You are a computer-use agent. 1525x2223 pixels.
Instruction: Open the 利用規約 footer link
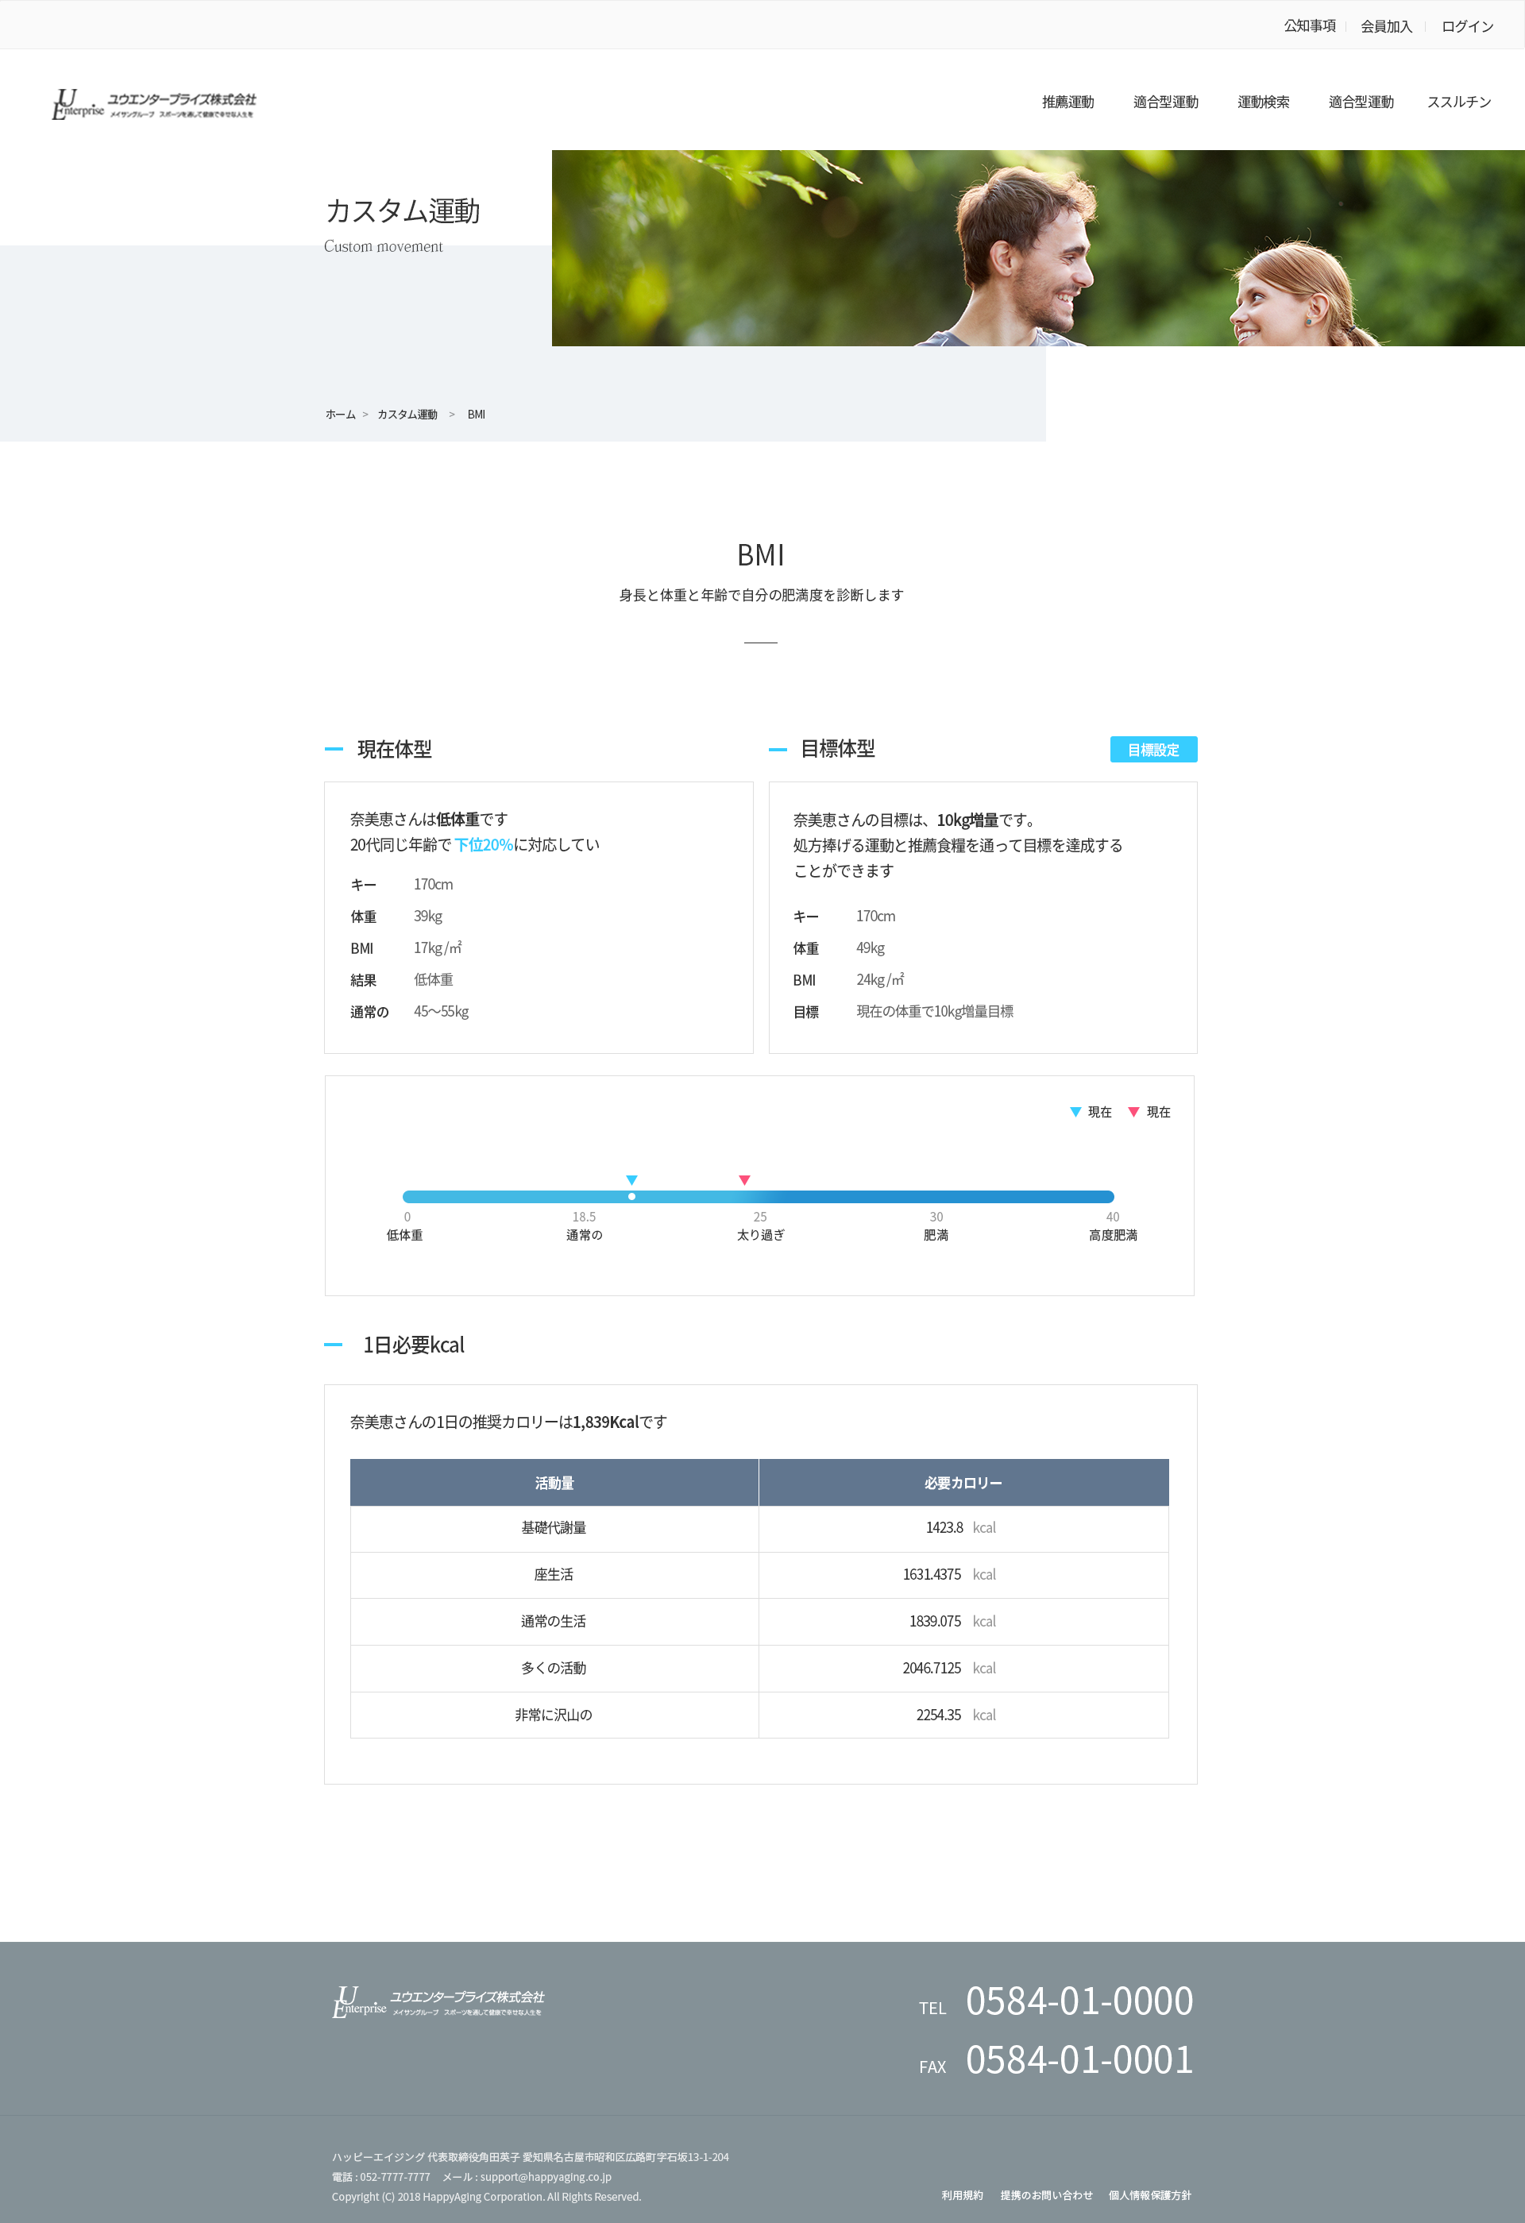click(962, 2195)
